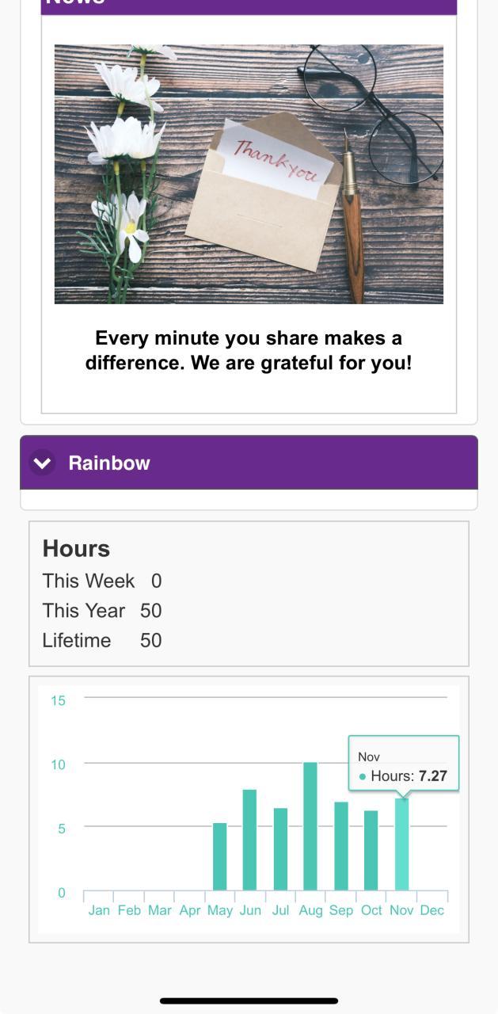498x1014 pixels.
Task: Tap the Jan label on chart axis
Action: (x=99, y=910)
